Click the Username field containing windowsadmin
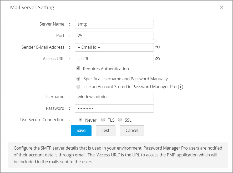The width and height of the screenshot is (233, 173). 114,97
